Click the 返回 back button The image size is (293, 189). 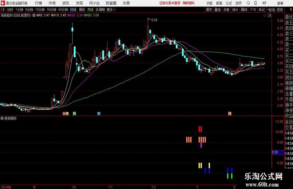pos(280,10)
